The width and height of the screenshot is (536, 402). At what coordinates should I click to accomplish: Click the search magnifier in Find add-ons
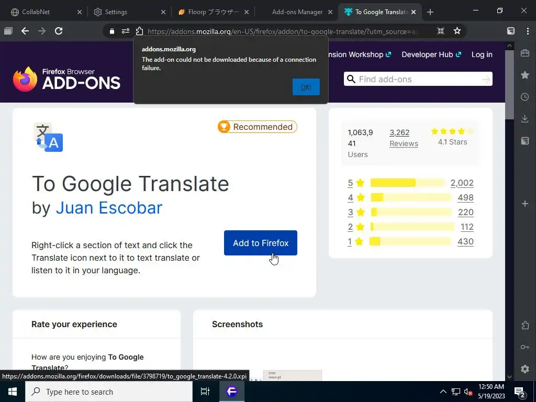click(351, 80)
